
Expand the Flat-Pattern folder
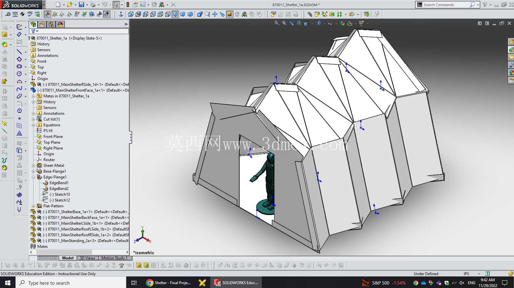click(33, 206)
